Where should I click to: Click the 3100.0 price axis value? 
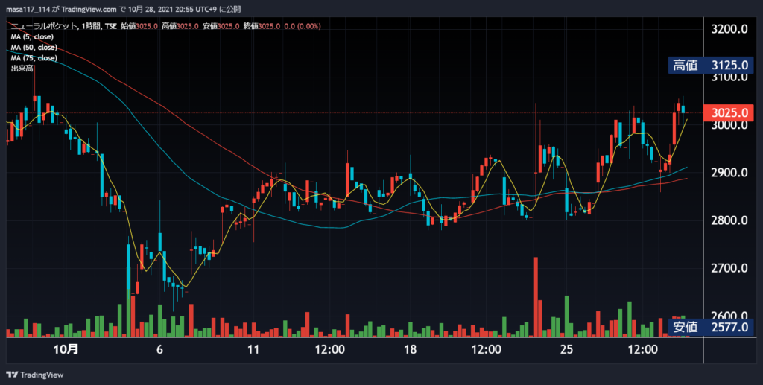729,78
